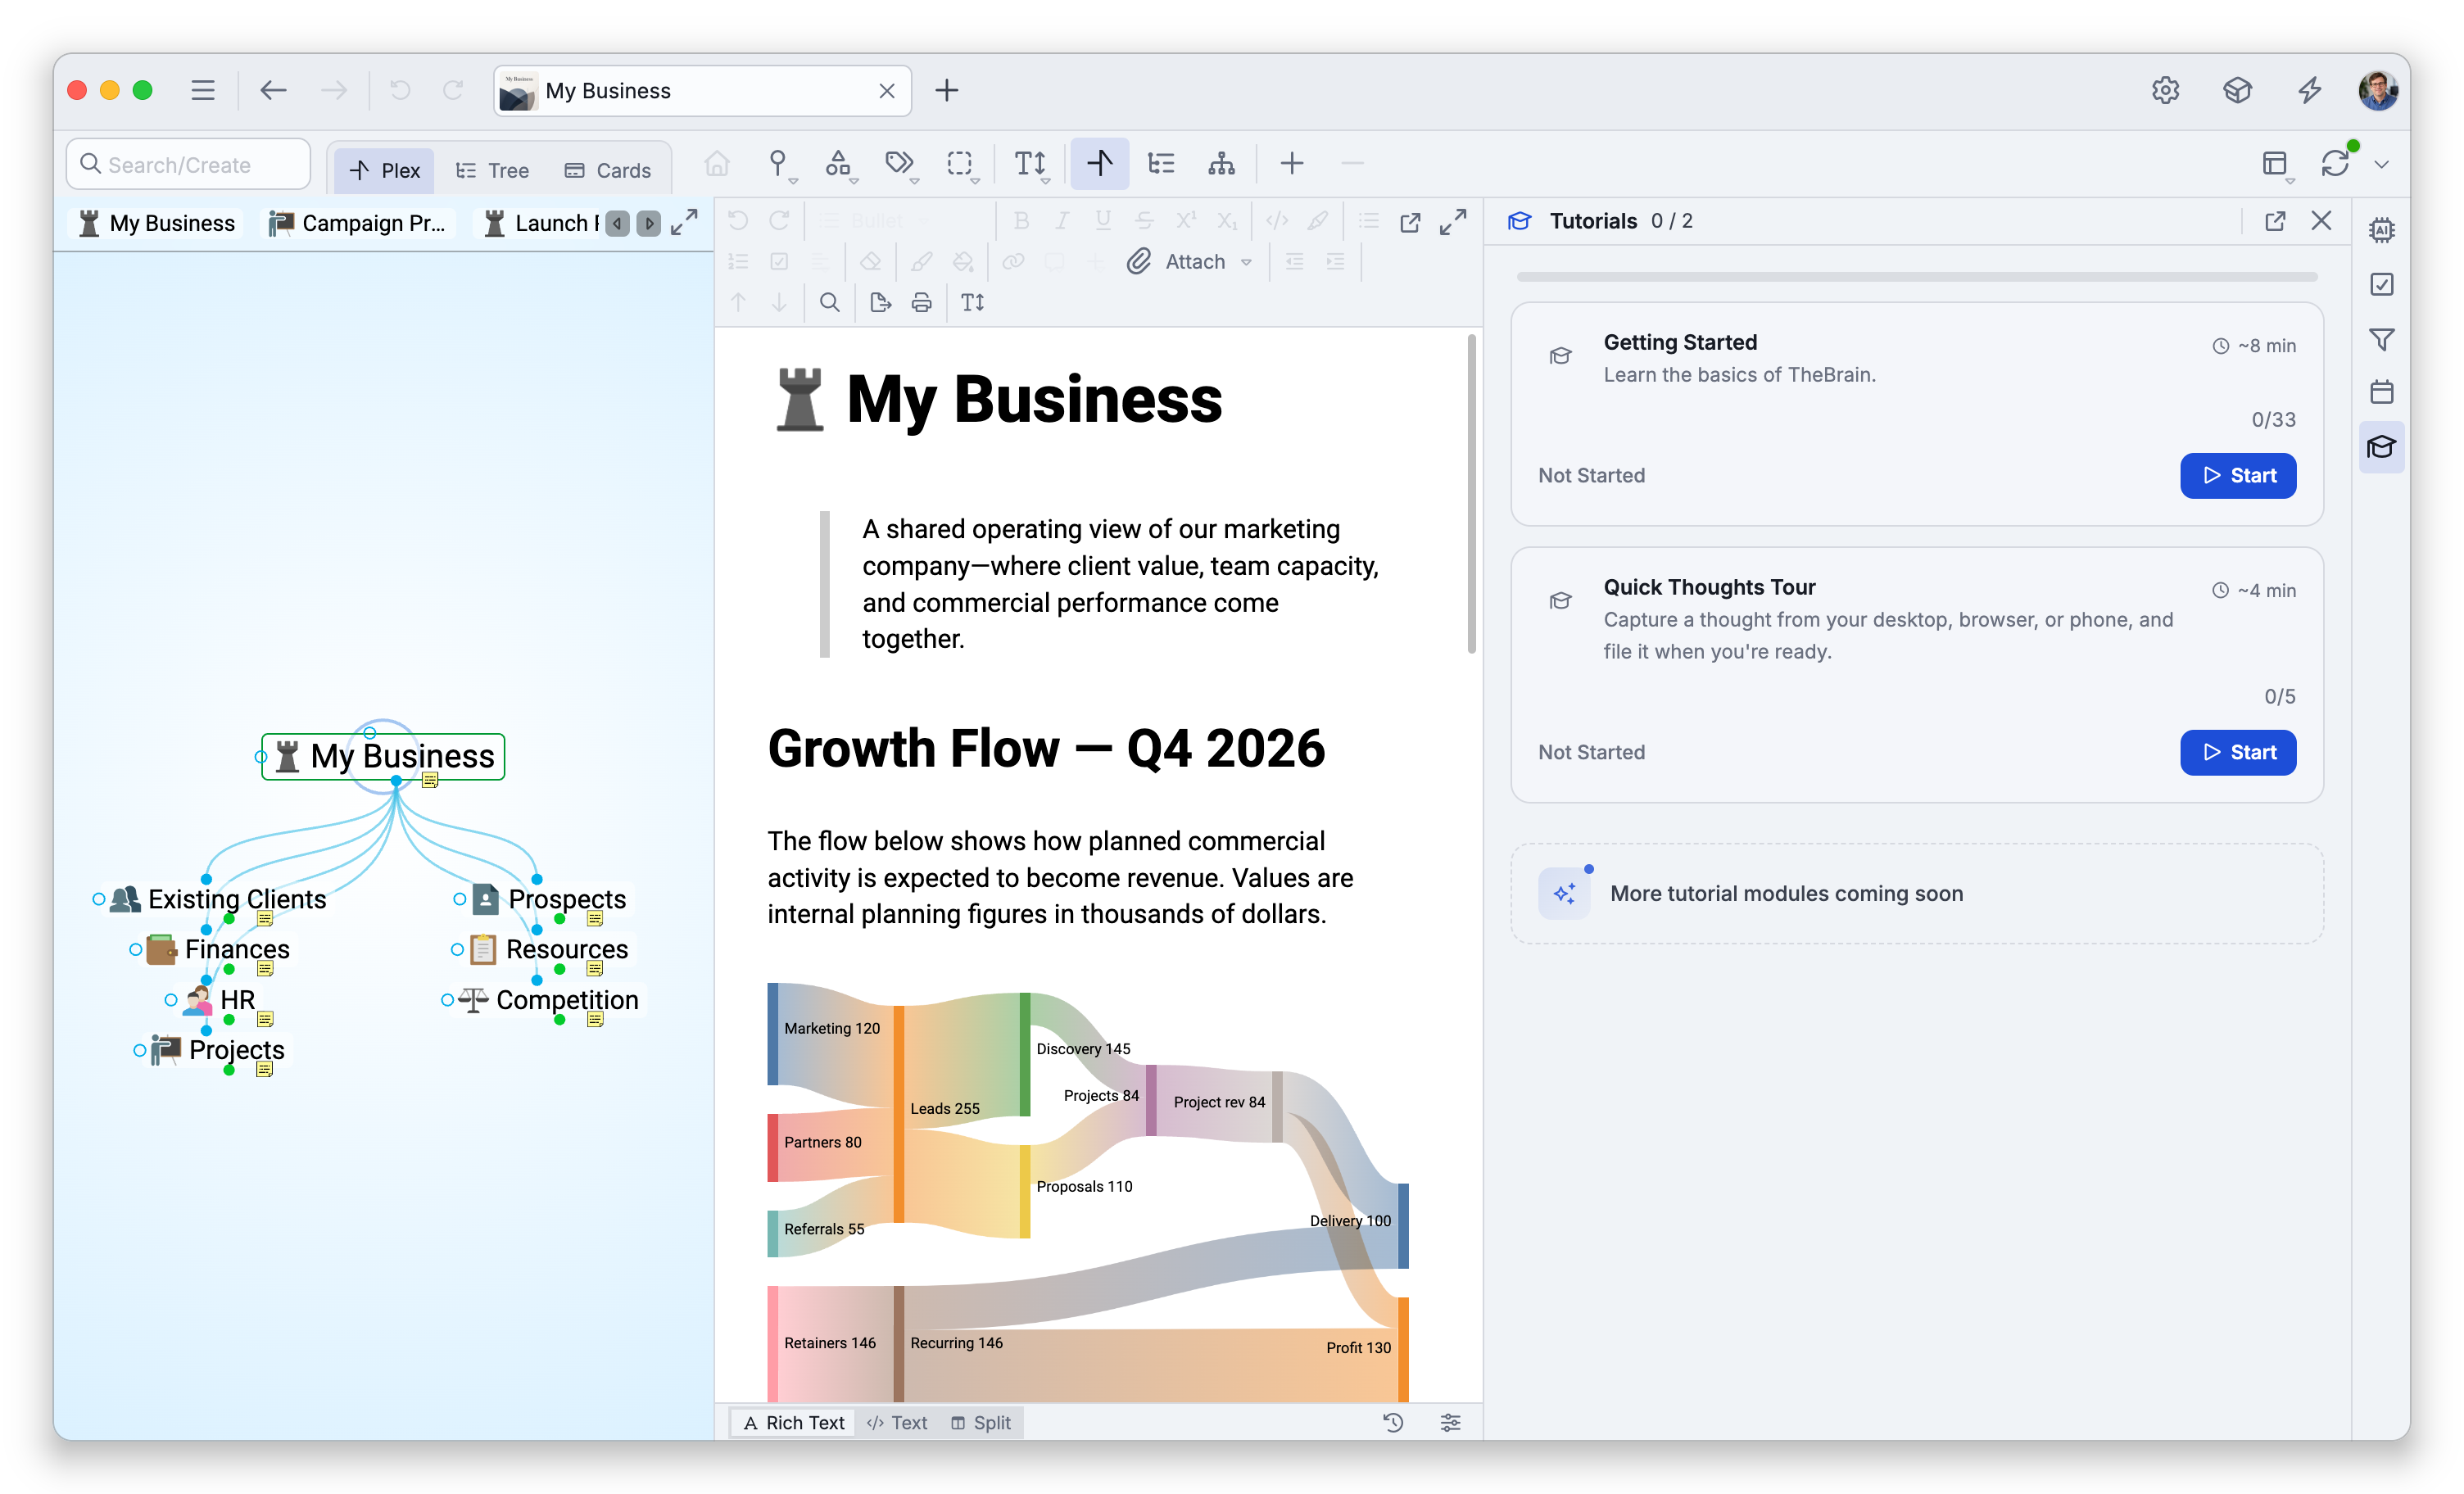Screen dimensions: 2464x1494
Task: Click the tags icon in toolbar
Action: (x=899, y=164)
